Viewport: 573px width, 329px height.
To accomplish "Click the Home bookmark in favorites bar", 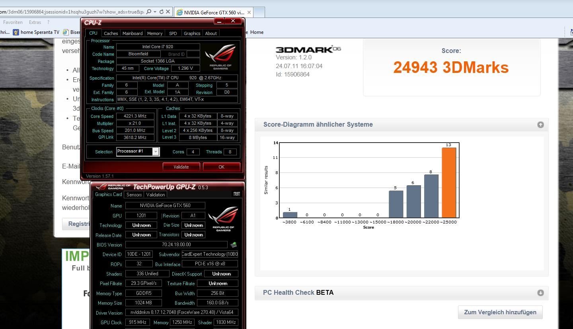I will tap(257, 32).
